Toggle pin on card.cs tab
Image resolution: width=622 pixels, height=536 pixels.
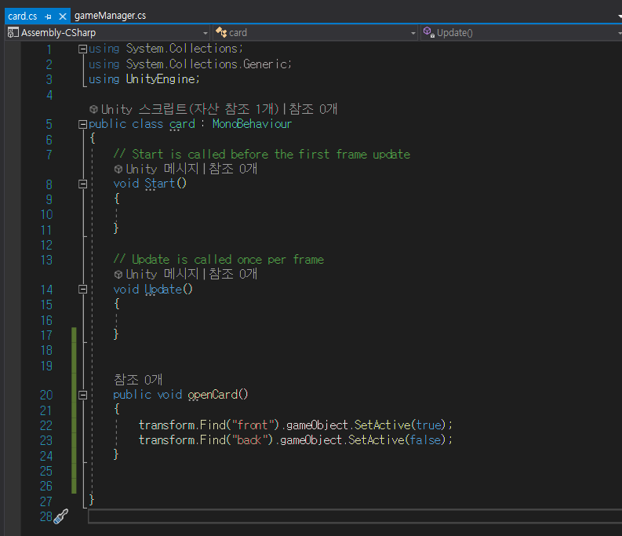tap(48, 16)
